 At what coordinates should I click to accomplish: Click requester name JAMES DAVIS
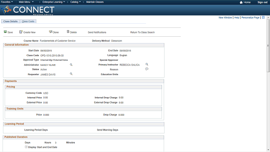pos(48,74)
